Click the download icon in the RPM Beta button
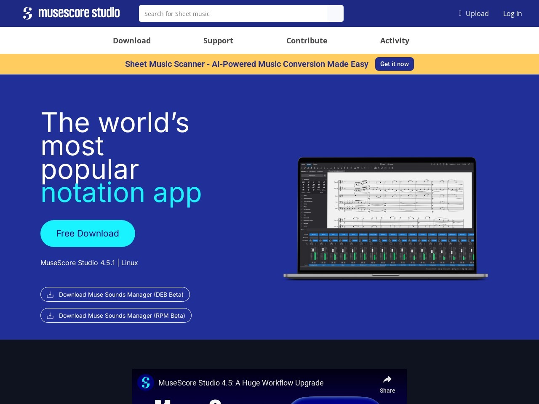 (x=50, y=316)
